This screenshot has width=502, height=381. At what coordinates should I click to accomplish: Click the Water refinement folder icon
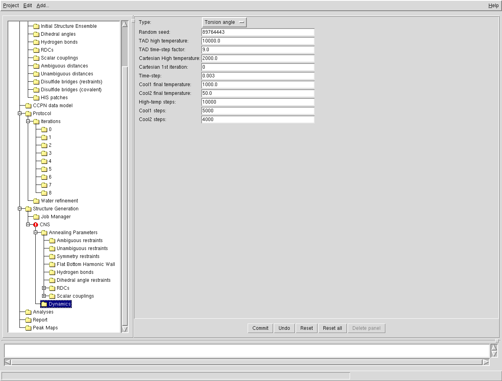pos(36,201)
